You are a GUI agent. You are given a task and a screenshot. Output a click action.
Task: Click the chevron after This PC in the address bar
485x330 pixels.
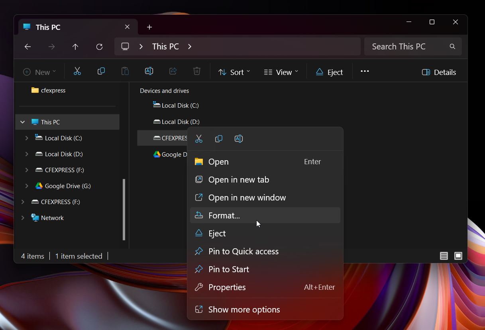pos(190,47)
